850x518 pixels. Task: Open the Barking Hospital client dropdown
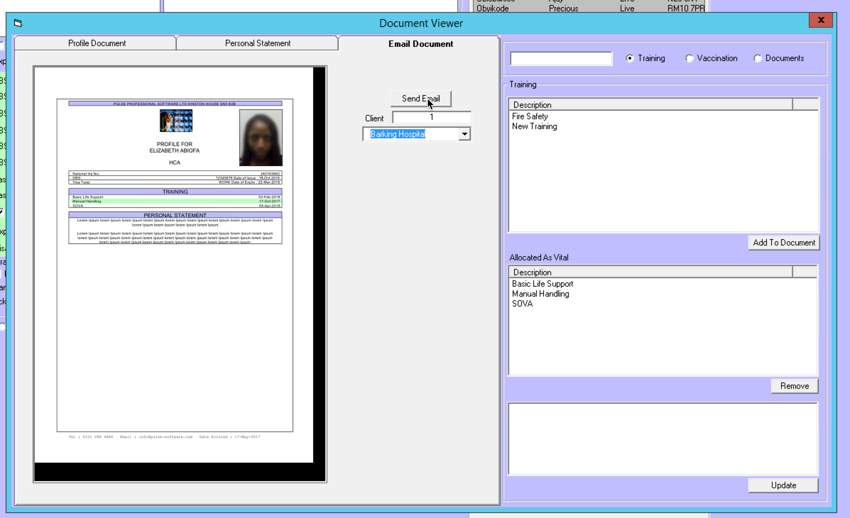pos(464,134)
